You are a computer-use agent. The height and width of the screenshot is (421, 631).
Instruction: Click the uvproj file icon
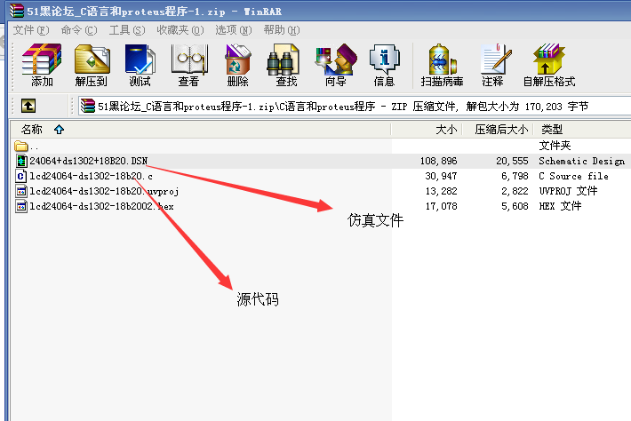coord(21,191)
